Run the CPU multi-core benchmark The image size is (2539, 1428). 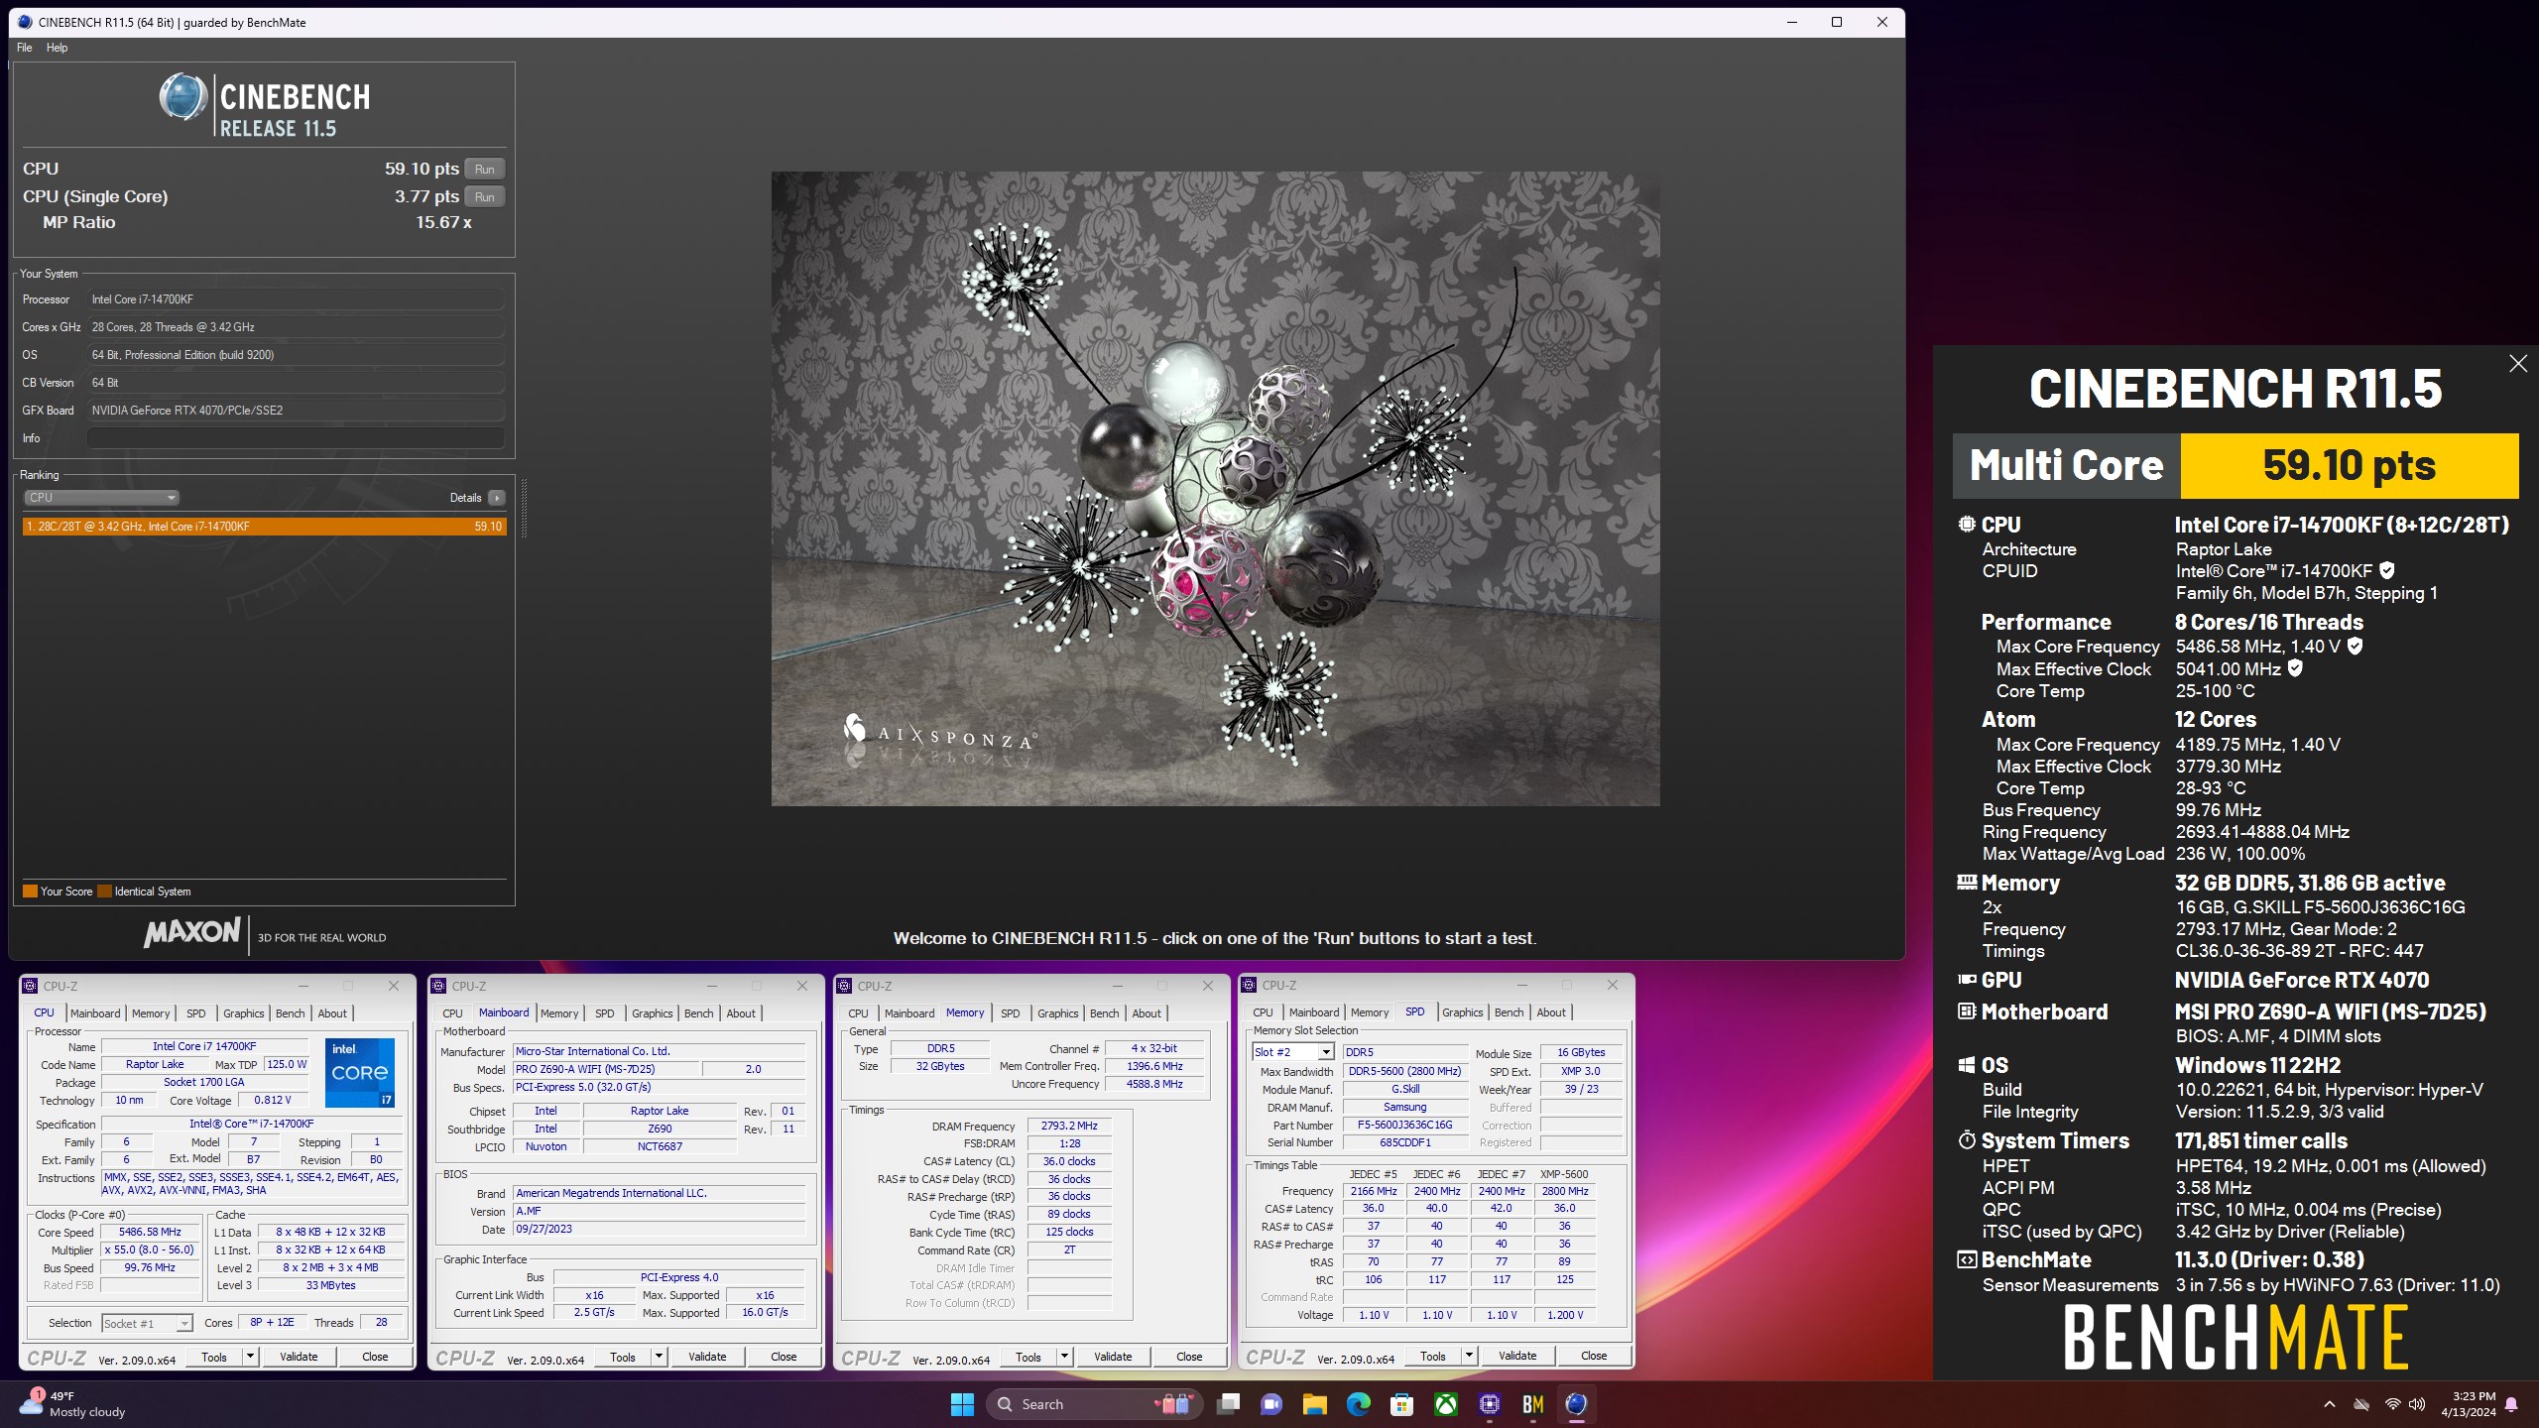tap(484, 170)
